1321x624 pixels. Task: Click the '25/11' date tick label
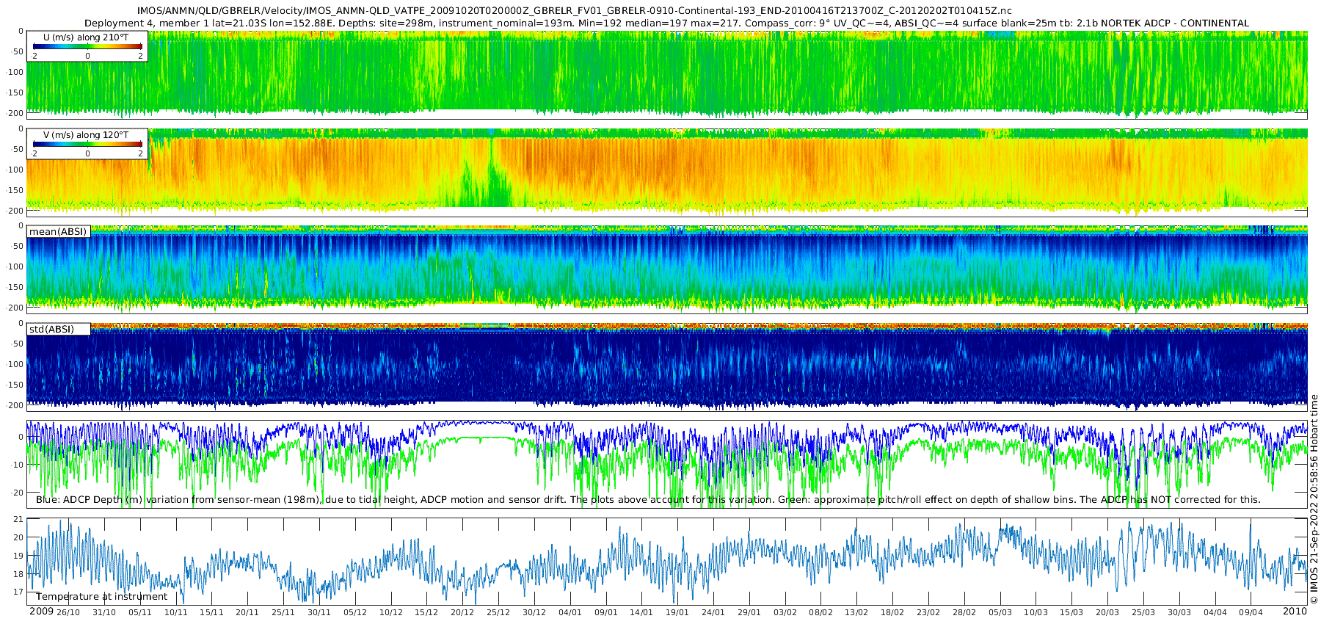(283, 612)
